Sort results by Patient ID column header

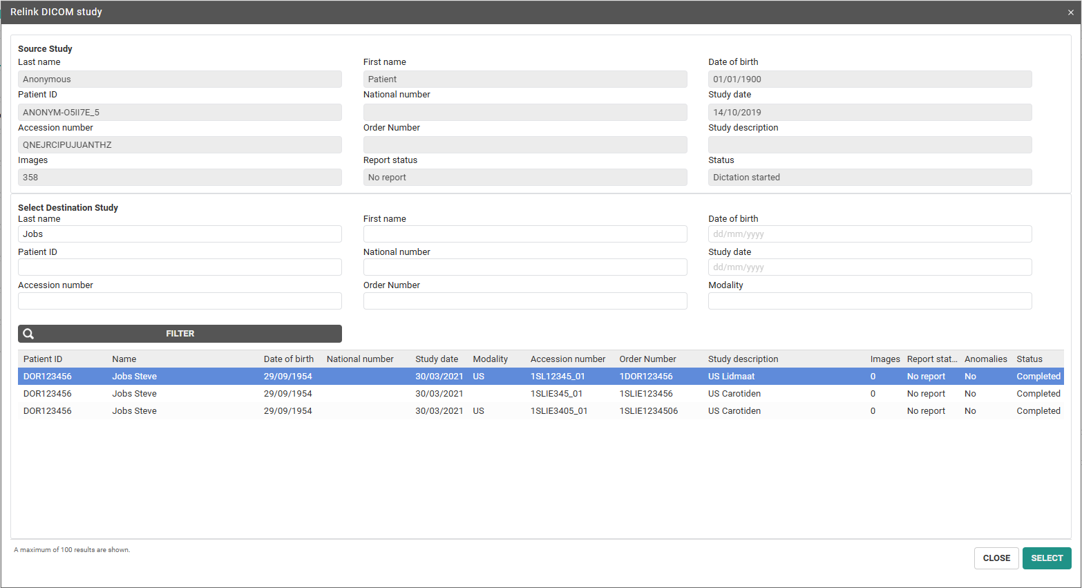[43, 359]
